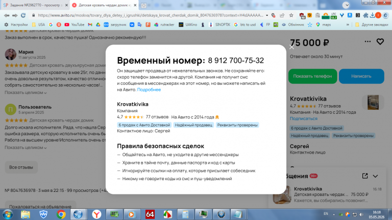Image resolution: width=392 pixels, height=220 pixels.
Task: Collapse the messages panel chevron
Action: click(x=375, y=176)
